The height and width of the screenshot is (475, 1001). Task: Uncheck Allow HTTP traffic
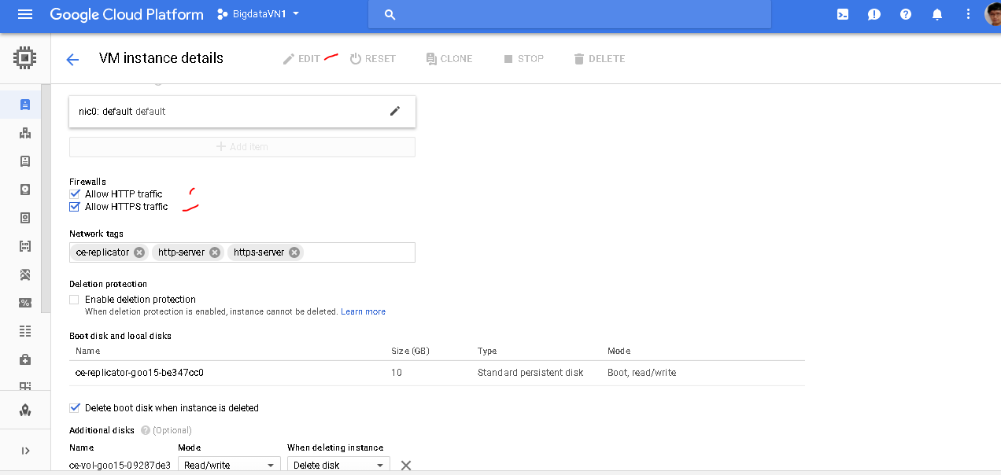point(75,193)
